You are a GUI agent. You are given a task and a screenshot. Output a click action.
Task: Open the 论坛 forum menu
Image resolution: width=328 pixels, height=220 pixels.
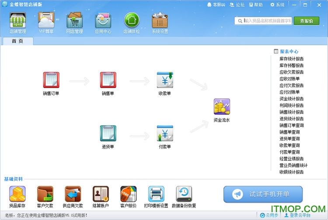[237, 5]
